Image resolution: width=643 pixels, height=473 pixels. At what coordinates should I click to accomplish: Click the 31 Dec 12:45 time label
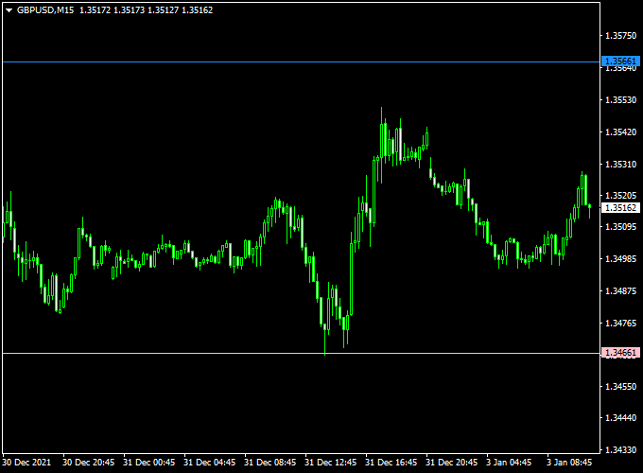(x=331, y=463)
